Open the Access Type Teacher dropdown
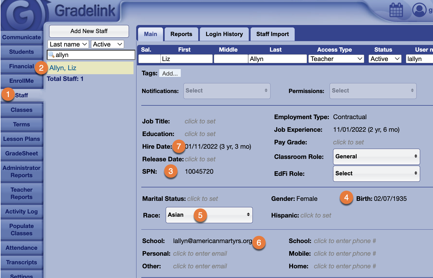Screen dimensions: 433x278 tap(336, 59)
